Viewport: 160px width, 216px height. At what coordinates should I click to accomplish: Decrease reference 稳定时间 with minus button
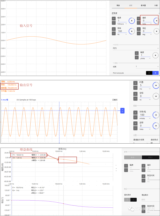[143, 180]
